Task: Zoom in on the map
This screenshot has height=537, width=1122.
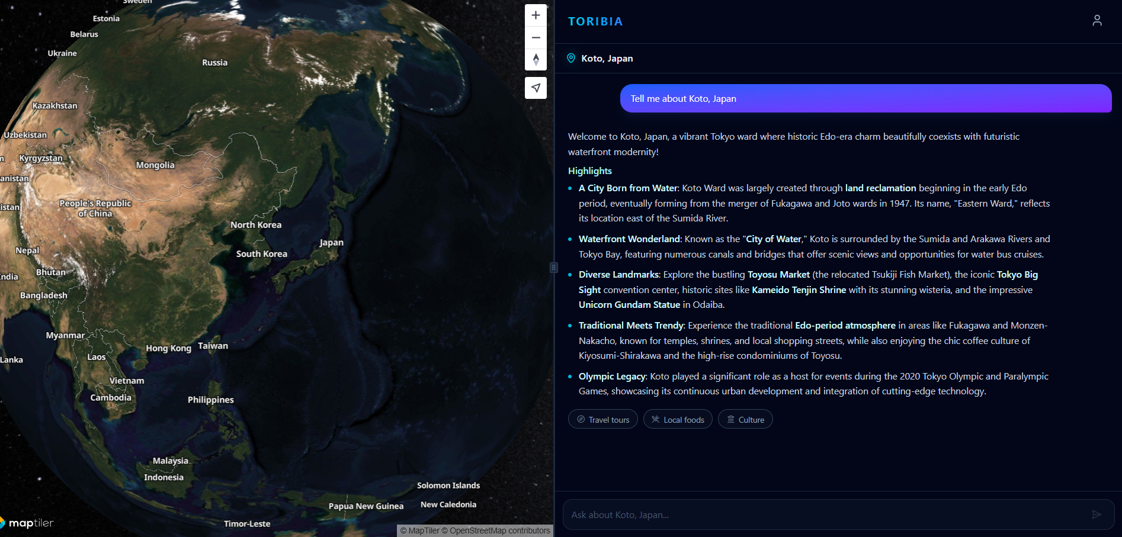Action: click(x=536, y=15)
